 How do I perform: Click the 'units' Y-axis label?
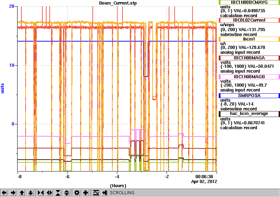[2, 88]
